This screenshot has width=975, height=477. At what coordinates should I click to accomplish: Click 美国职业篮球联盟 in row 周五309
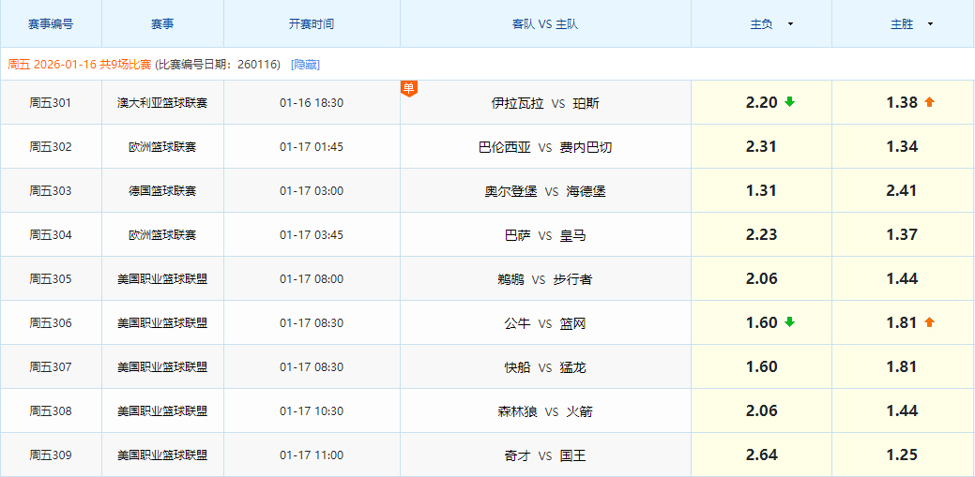click(162, 455)
